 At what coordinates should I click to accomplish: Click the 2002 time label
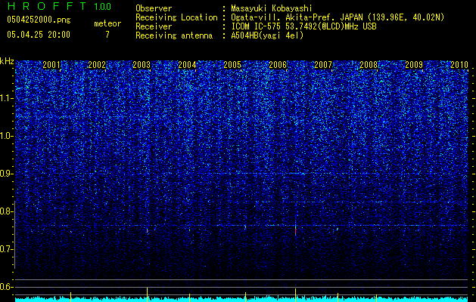97,64
